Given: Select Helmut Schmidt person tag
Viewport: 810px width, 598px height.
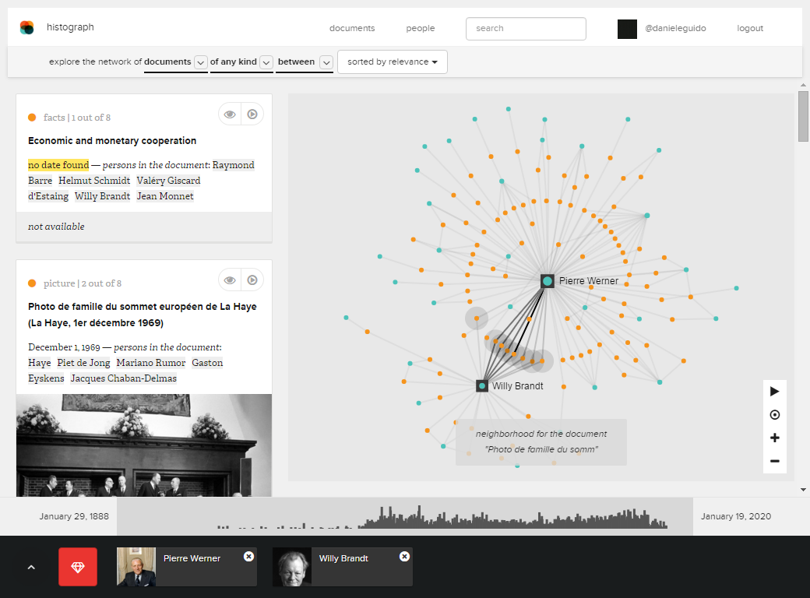Looking at the screenshot, I should (94, 181).
